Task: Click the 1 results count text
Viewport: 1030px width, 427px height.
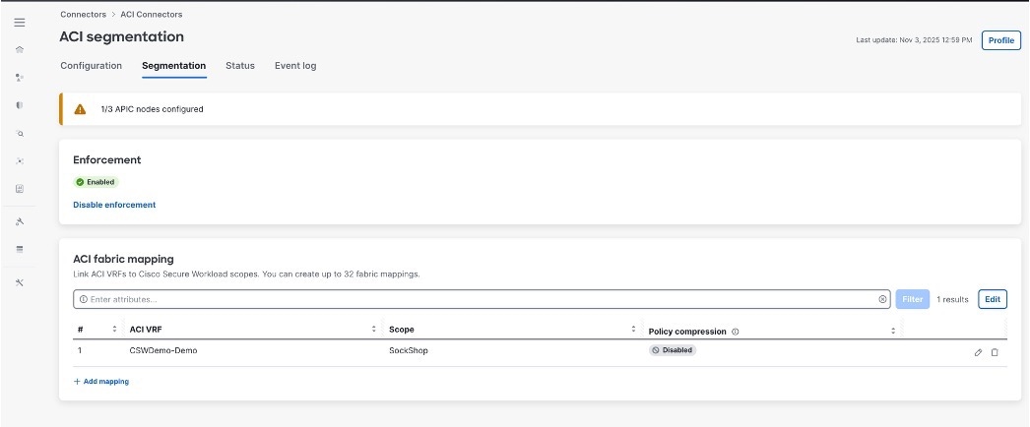Action: [x=952, y=299]
